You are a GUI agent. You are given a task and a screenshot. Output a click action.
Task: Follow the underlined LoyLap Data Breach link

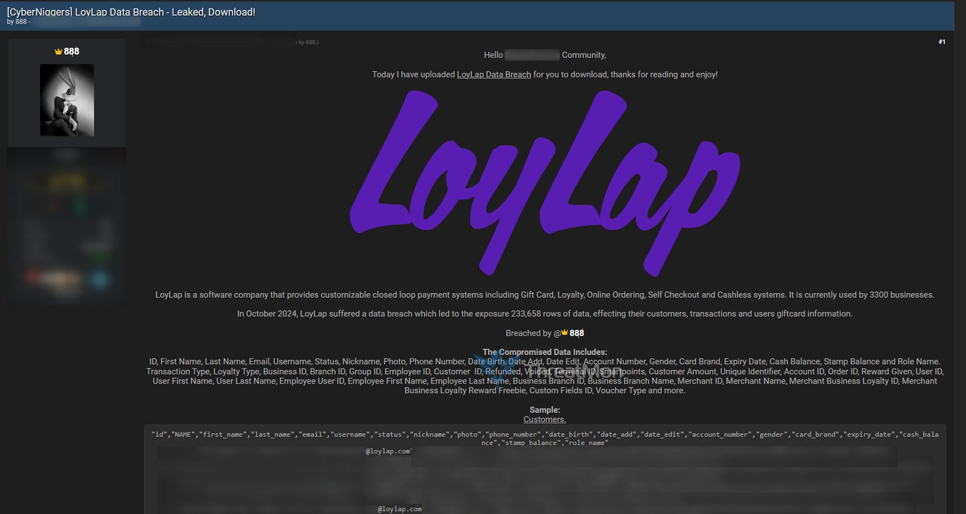pos(494,75)
